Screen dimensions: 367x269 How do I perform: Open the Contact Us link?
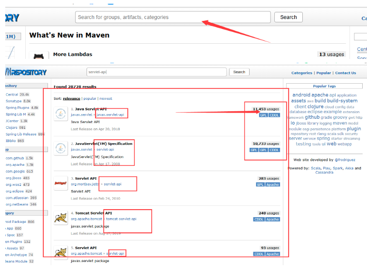(346, 73)
